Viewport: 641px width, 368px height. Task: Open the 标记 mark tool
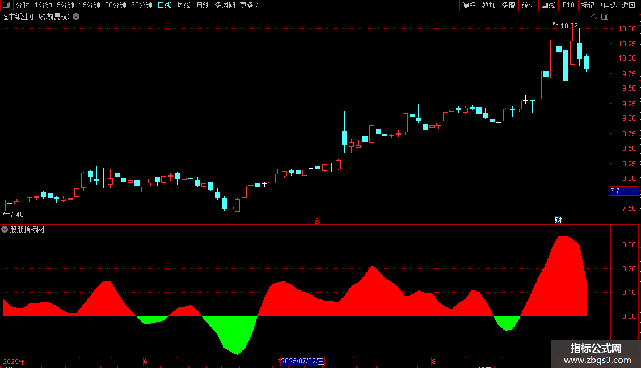click(588, 5)
